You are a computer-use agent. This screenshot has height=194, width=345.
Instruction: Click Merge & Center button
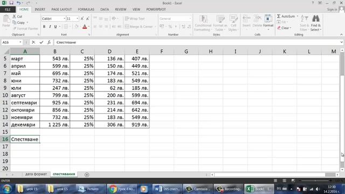click(x=139, y=26)
